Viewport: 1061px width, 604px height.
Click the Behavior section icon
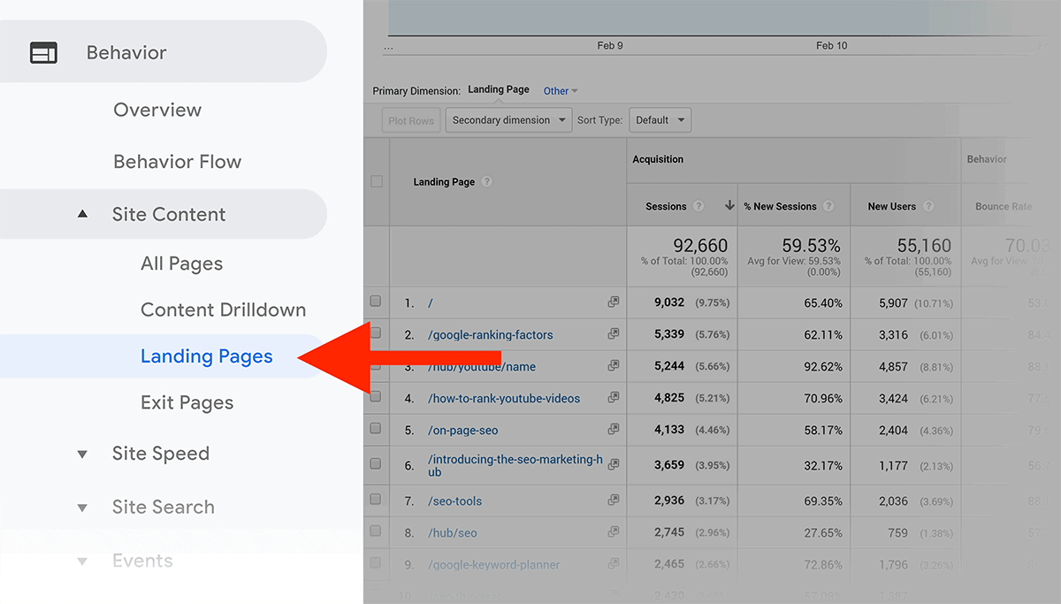point(43,53)
